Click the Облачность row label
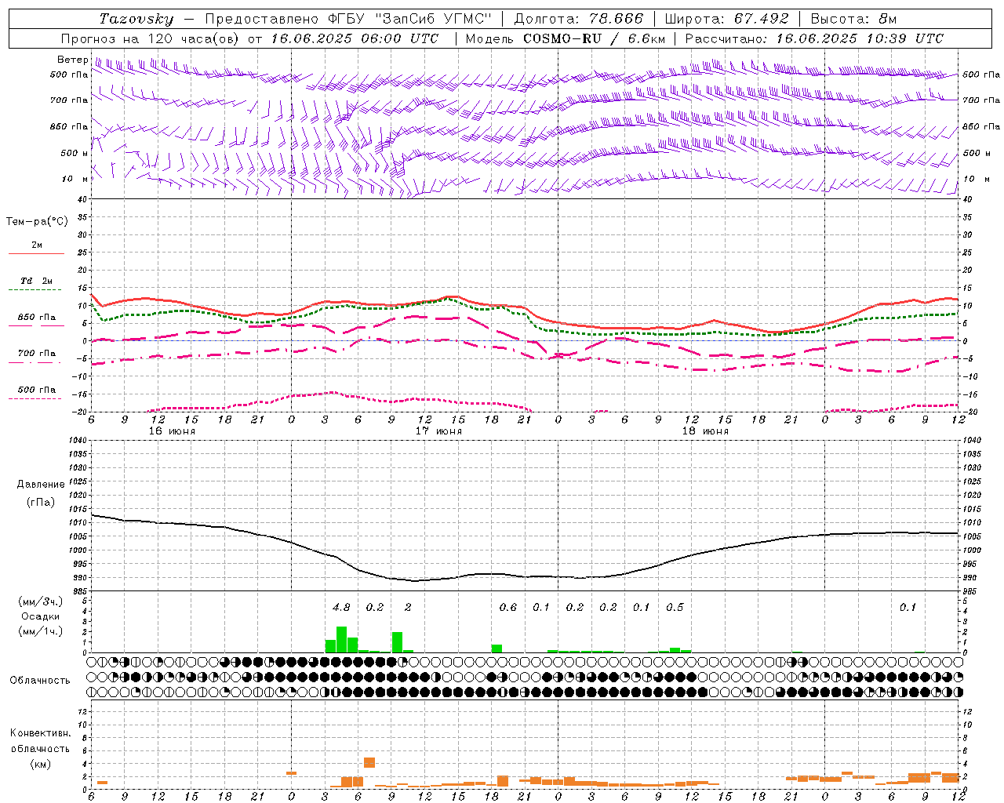Viewport: 1004px width, 803px height. (x=40, y=680)
